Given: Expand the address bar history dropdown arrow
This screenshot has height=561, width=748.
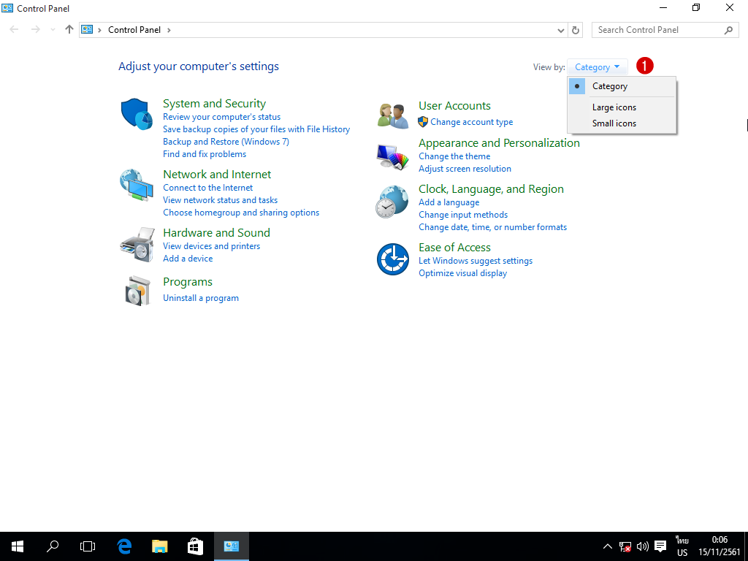Looking at the screenshot, I should tap(561, 30).
